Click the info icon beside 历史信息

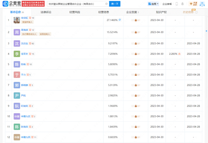(x=196, y=12)
